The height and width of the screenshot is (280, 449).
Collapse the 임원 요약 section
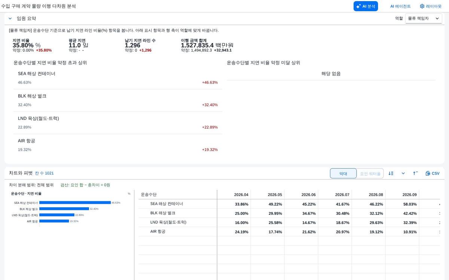pyautogui.click(x=10, y=18)
